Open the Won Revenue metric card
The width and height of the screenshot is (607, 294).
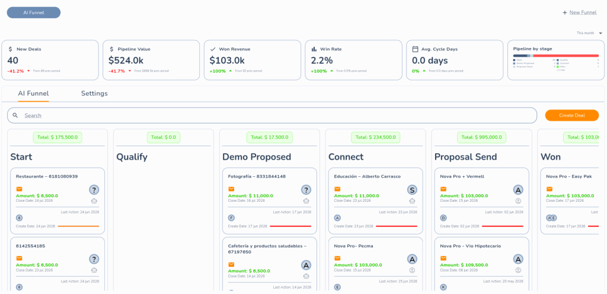253,60
